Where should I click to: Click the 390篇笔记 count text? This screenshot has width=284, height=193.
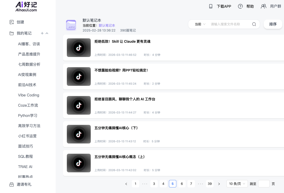[x=128, y=30]
